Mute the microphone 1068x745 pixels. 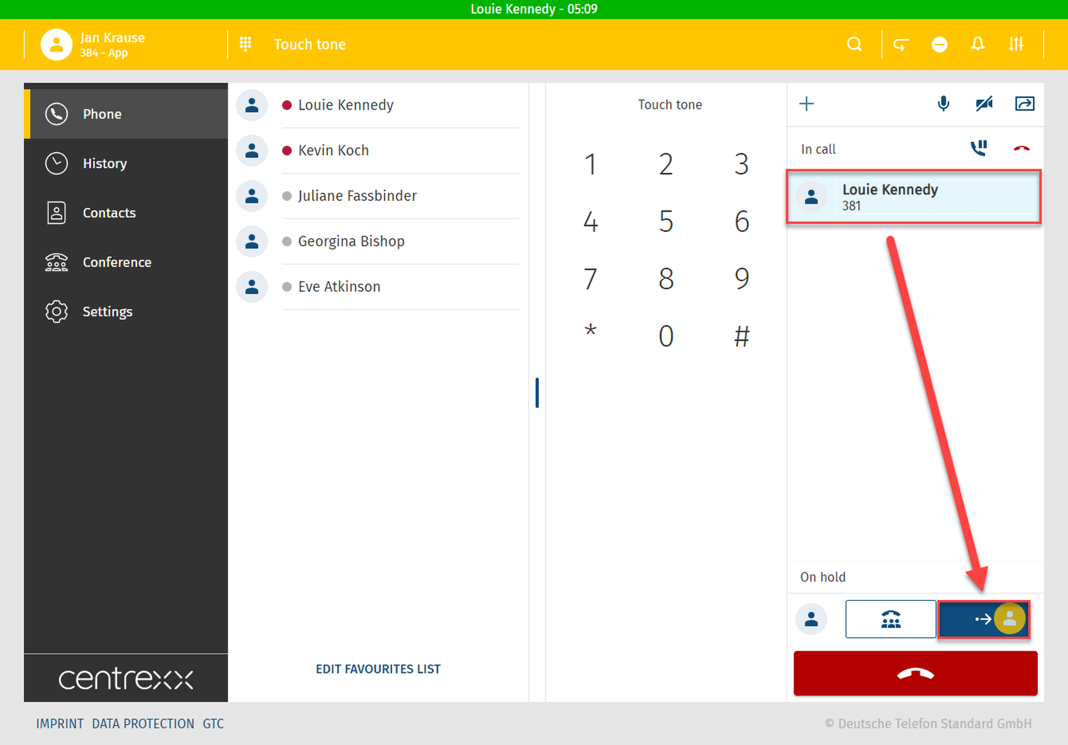[x=944, y=104]
